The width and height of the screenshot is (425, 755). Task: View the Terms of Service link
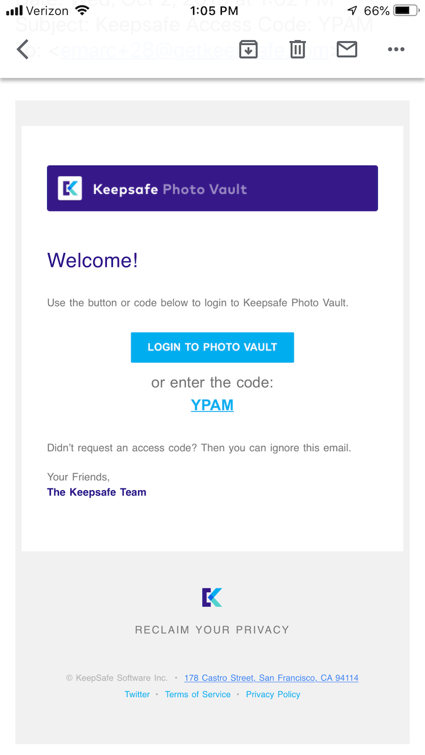(x=198, y=694)
